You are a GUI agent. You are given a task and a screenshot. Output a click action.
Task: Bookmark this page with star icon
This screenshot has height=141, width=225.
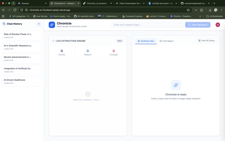click(188, 10)
